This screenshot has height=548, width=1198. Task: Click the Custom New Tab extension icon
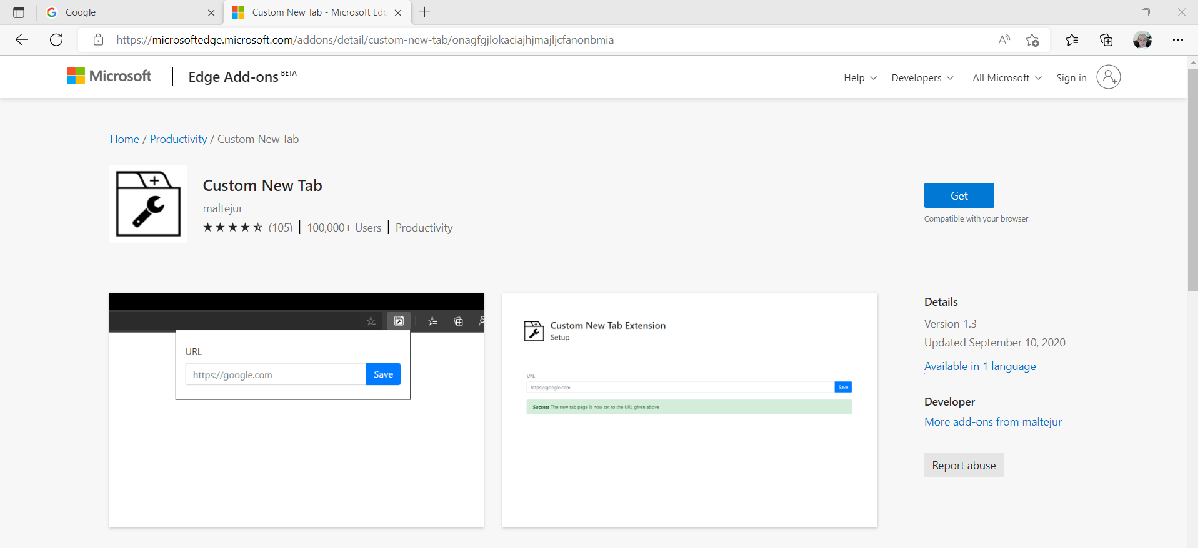coord(148,203)
